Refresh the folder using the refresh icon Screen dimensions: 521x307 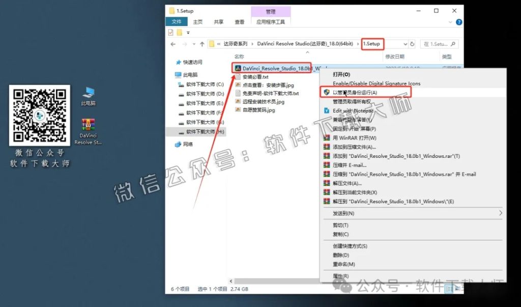tap(412, 44)
